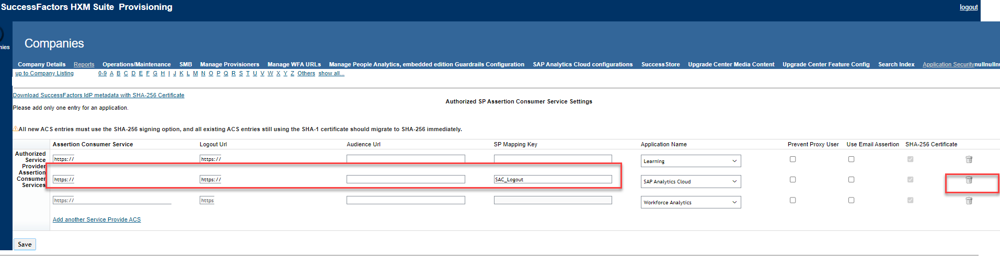The width and height of the screenshot is (1000, 256).
Task: Toggle SHA-256 Certificate checkbox for Workforce Analytics row
Action: pyautogui.click(x=910, y=200)
